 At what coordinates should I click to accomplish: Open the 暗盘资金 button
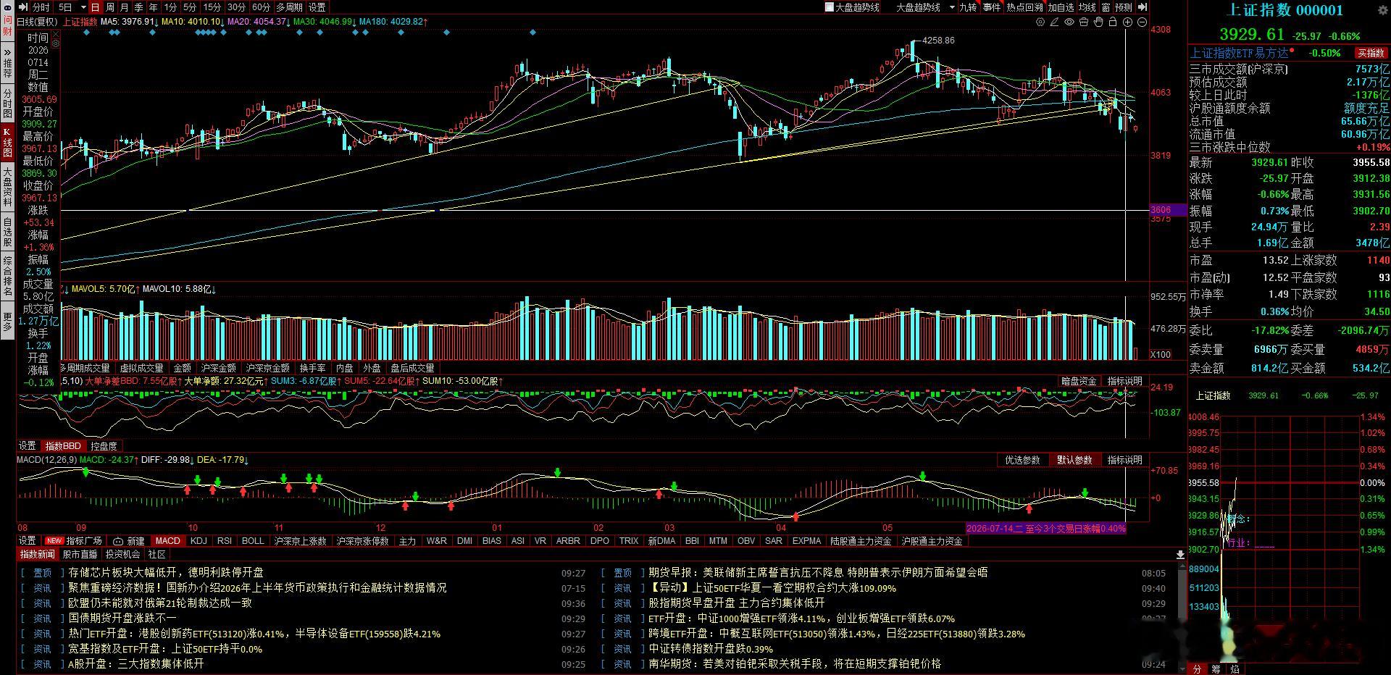coord(1079,381)
